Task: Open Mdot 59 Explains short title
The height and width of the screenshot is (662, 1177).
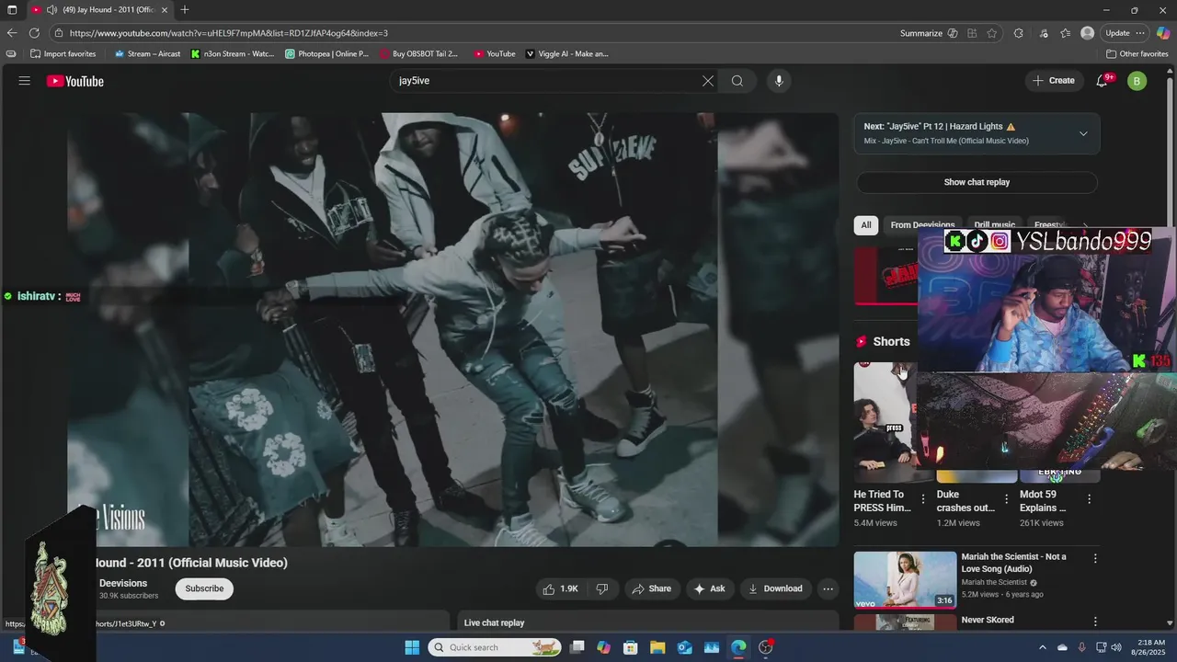Action: 1043,501
